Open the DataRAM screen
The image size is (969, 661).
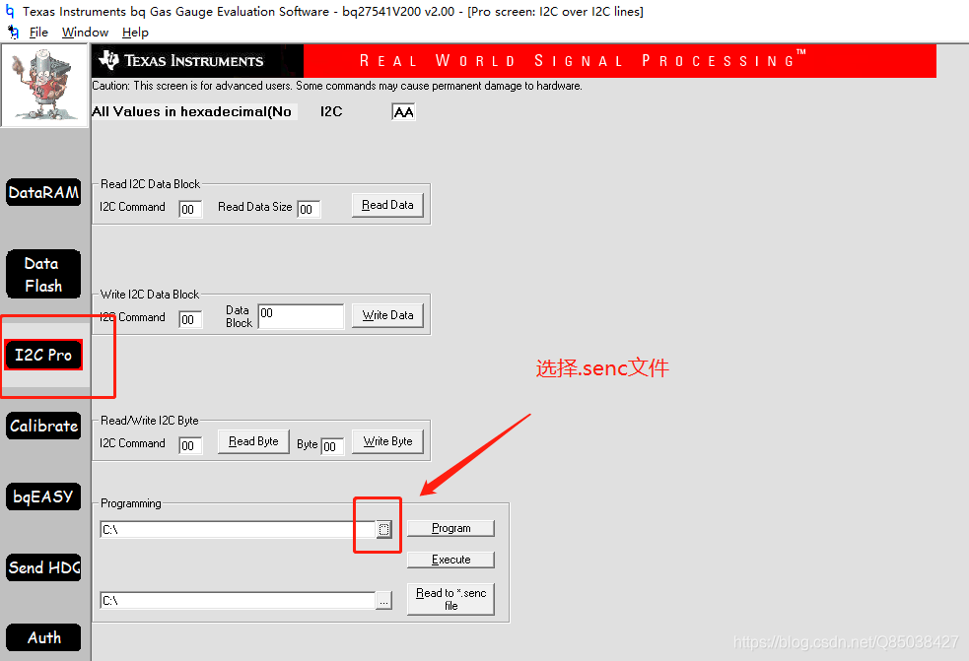(x=42, y=192)
